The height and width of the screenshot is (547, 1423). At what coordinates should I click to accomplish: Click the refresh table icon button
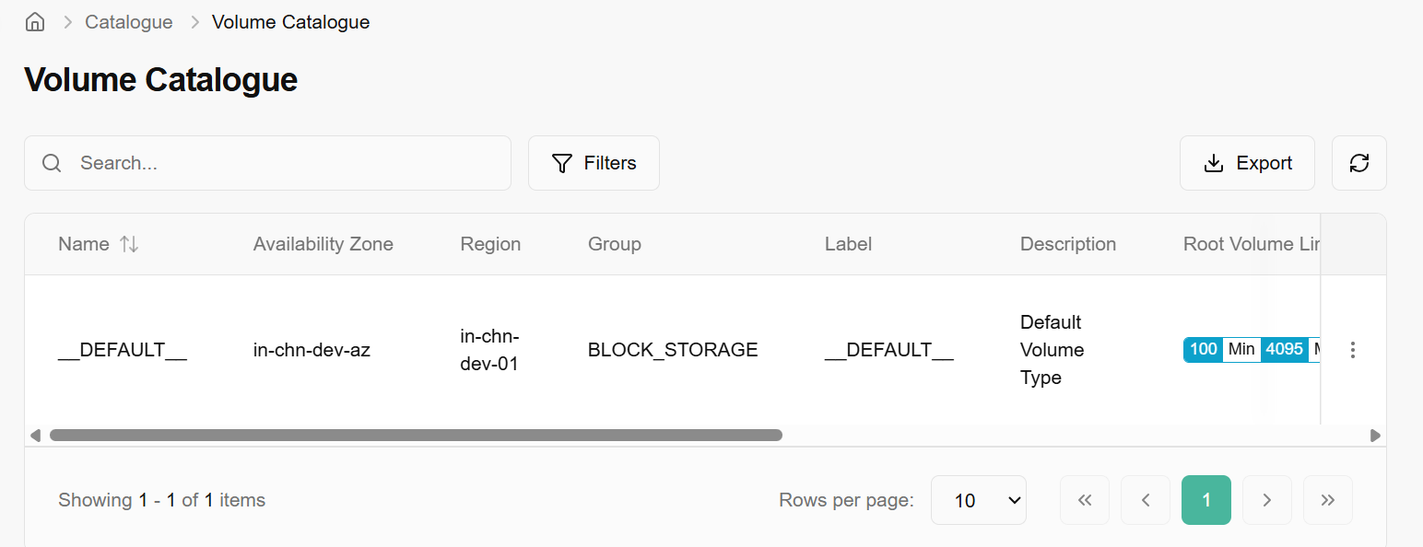point(1358,163)
